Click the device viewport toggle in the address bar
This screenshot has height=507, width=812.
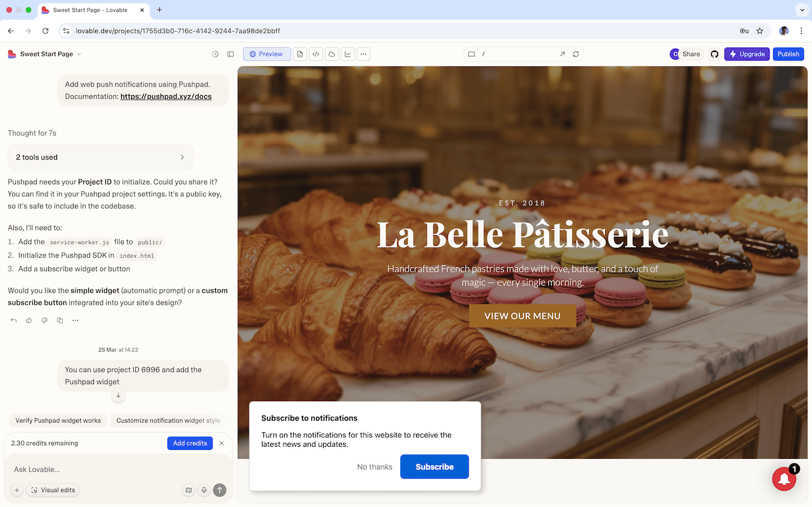tap(471, 54)
